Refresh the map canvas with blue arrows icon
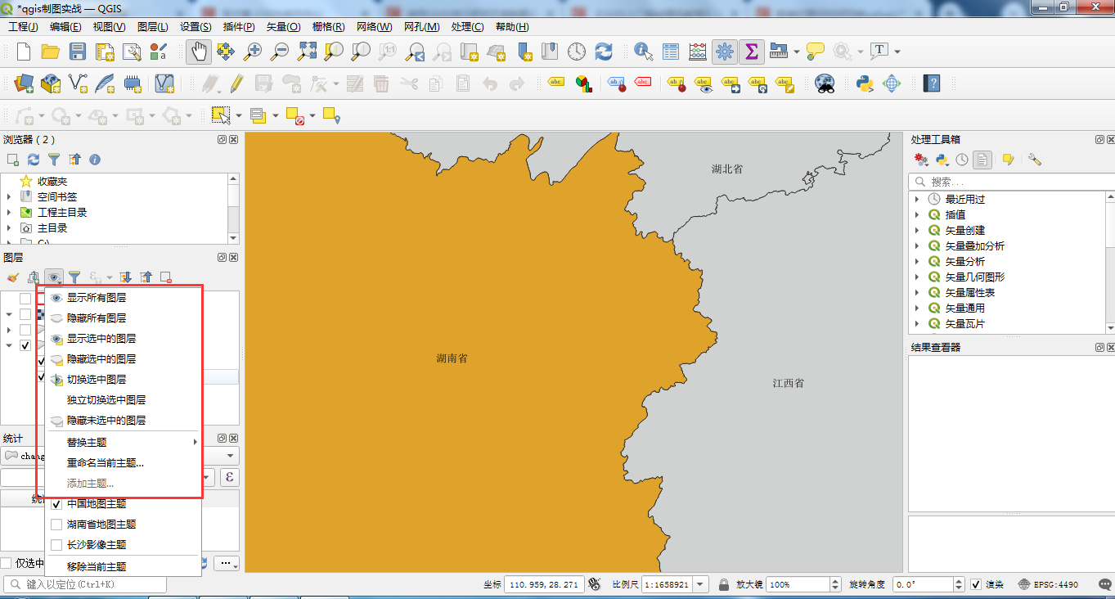1115x599 pixels. pyautogui.click(x=604, y=52)
